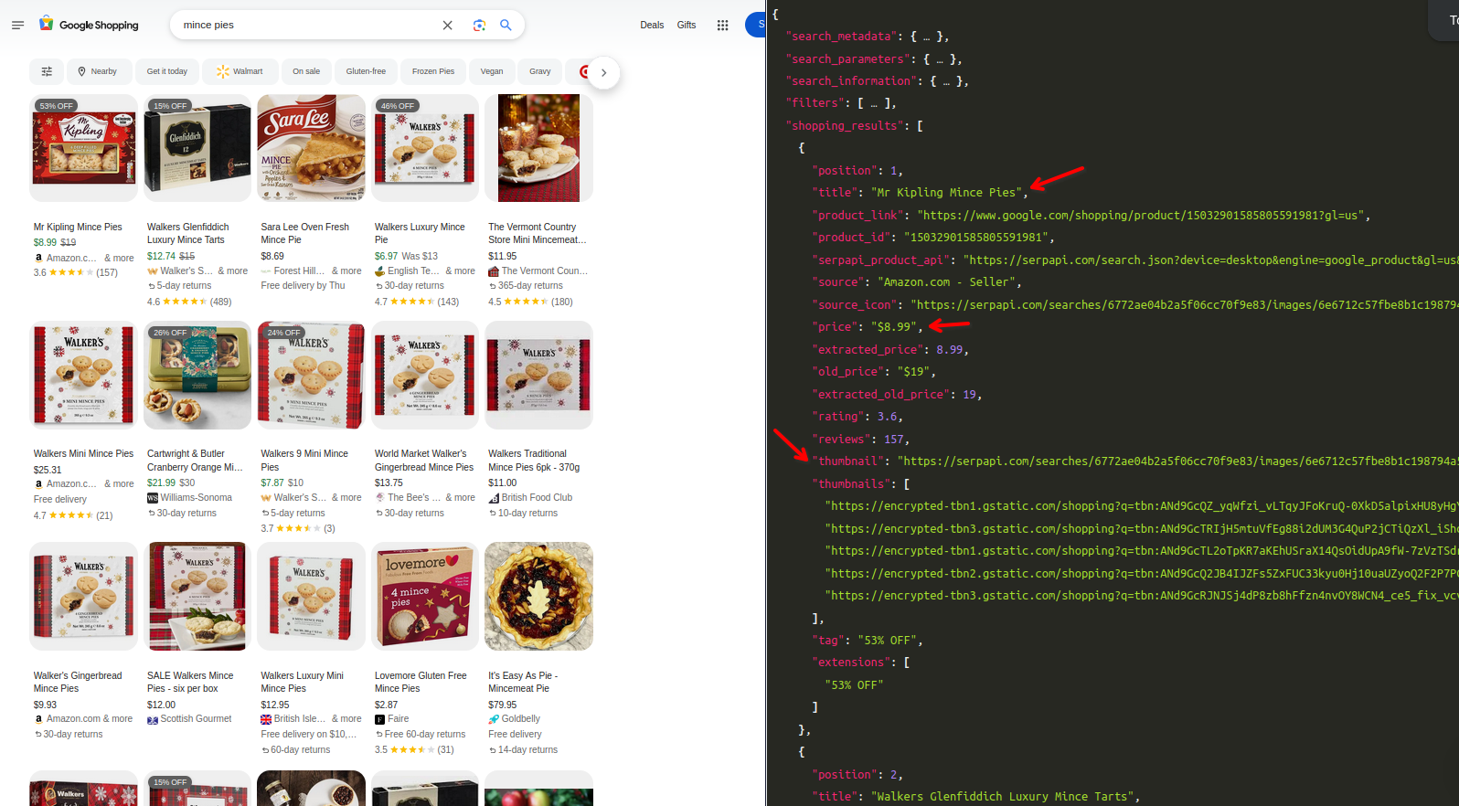Screen dimensions: 1459x806
Task: Open Cartwright & Butler tin image
Action: tap(197, 375)
